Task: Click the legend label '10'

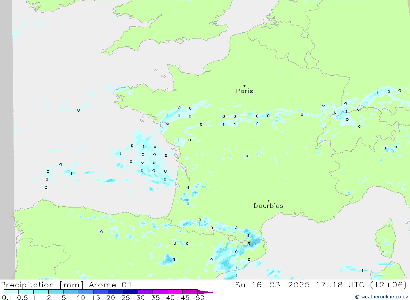Action: coord(81,298)
